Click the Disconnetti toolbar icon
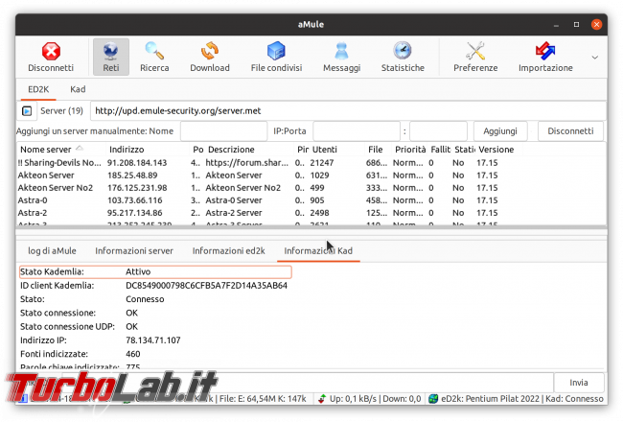 click(x=51, y=57)
